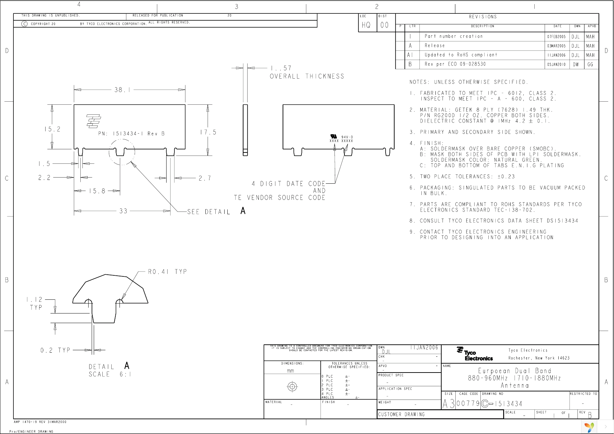The image size is (614, 434).
Task: Click the '38.1' width dimension
Action: pyautogui.click(x=123, y=90)
